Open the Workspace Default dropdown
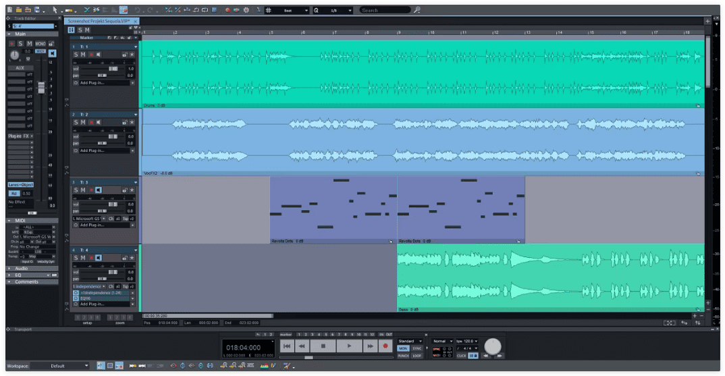The image size is (725, 376). point(59,366)
